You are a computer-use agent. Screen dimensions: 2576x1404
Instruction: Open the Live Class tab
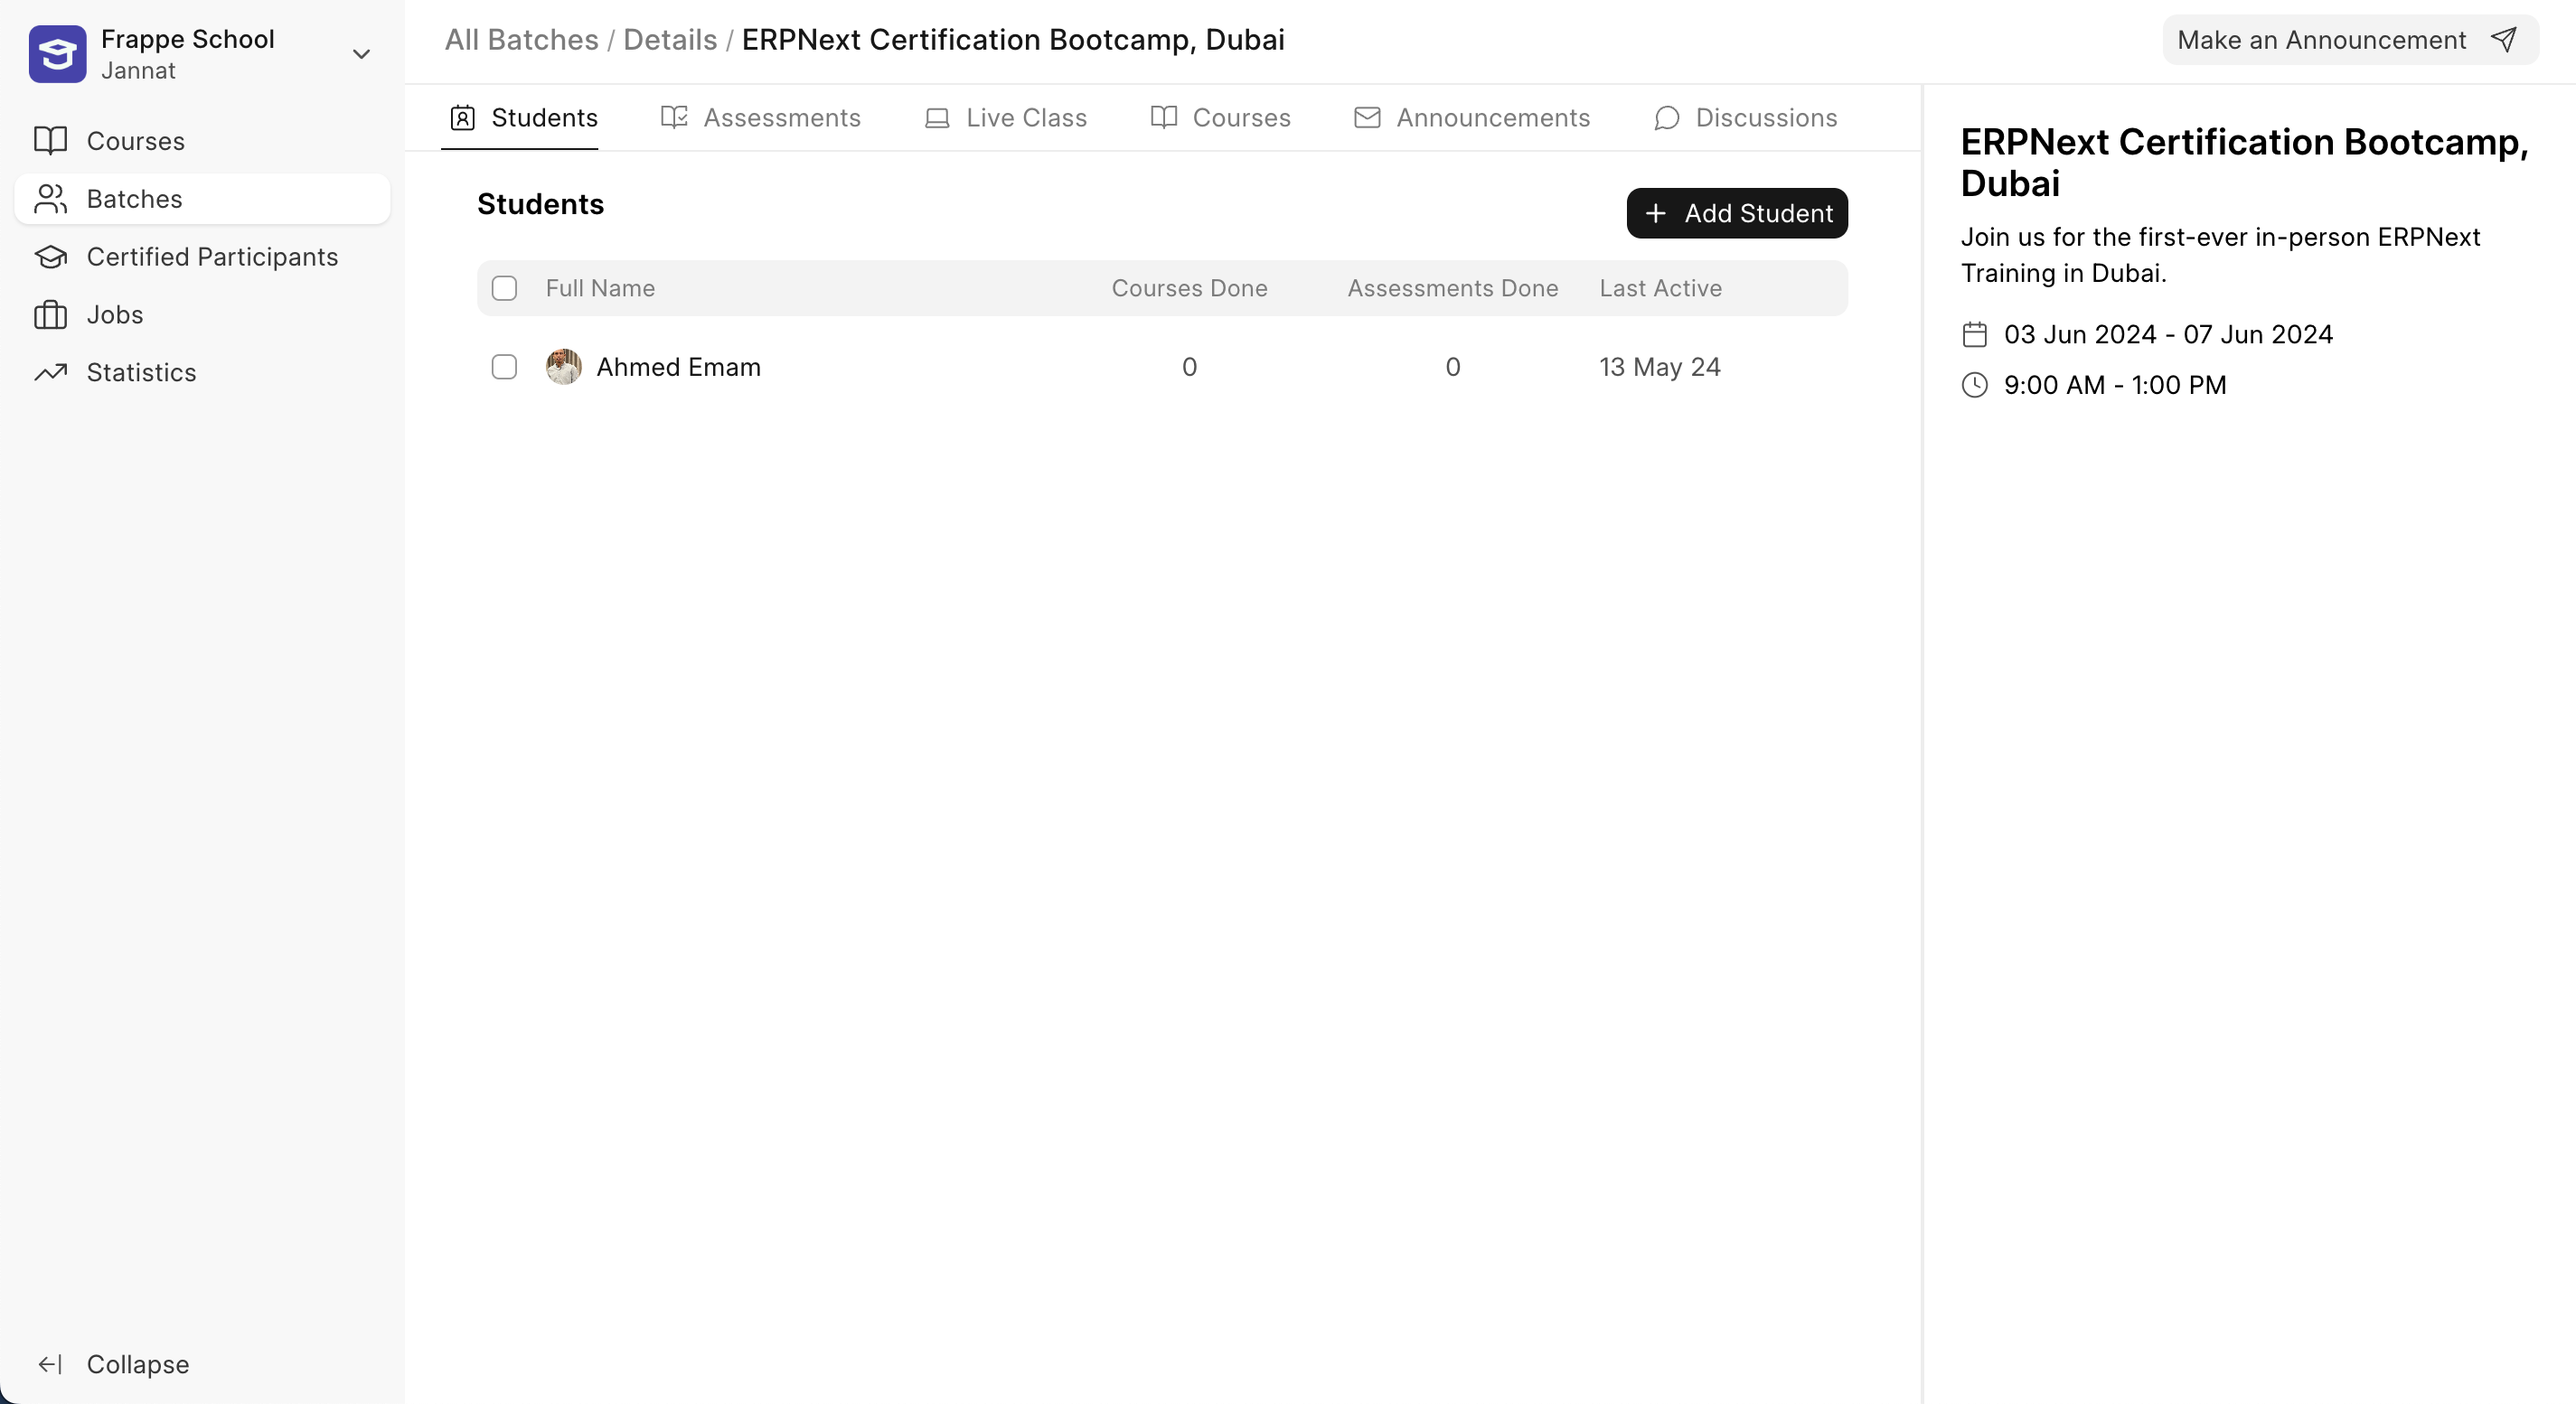(1025, 117)
